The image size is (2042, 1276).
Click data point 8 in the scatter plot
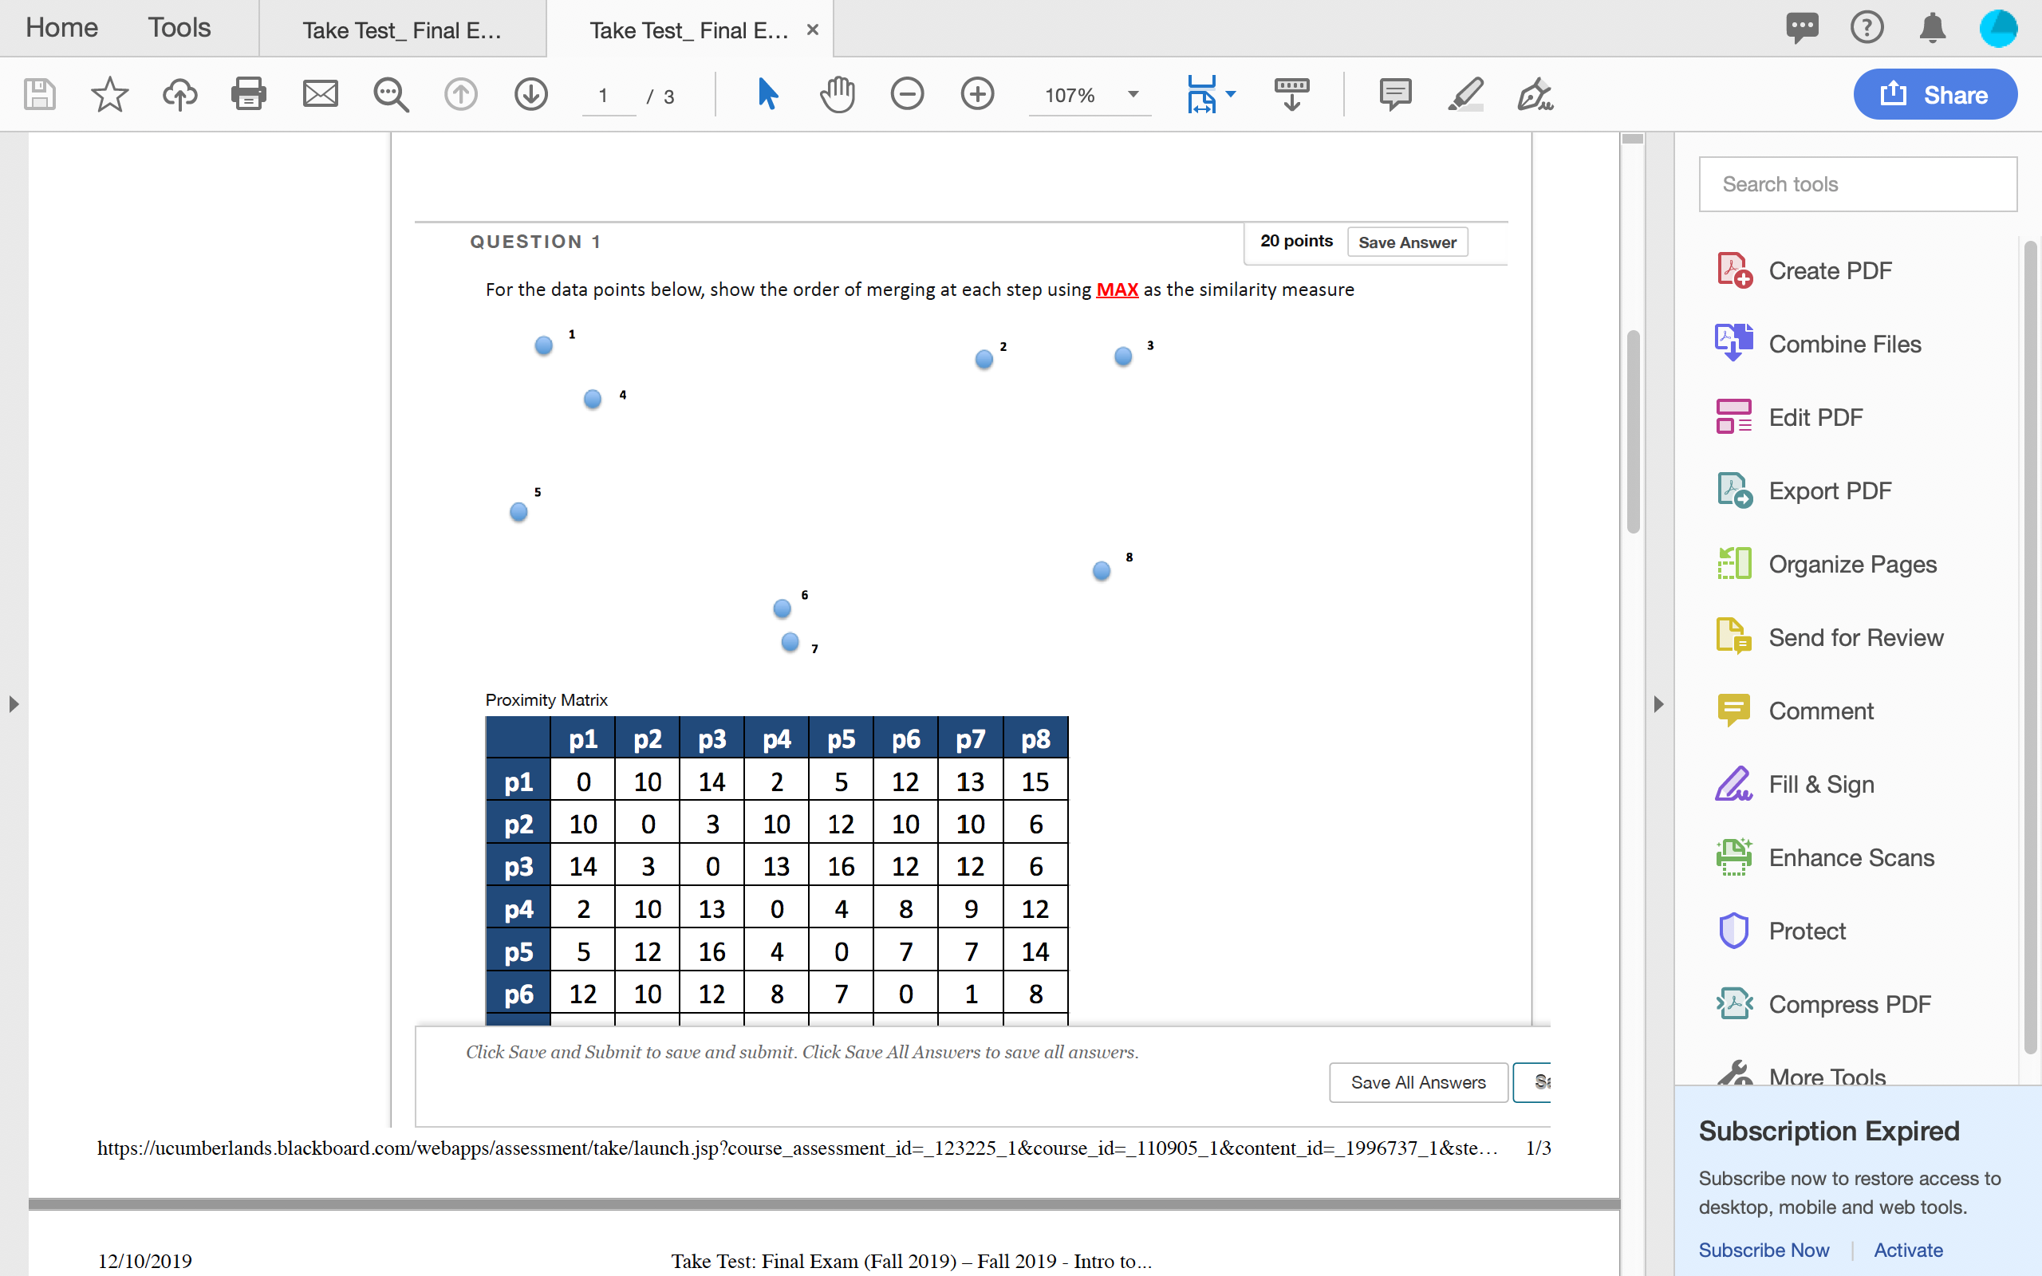click(x=1101, y=570)
